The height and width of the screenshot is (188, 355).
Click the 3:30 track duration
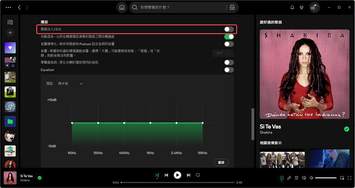click(x=239, y=183)
